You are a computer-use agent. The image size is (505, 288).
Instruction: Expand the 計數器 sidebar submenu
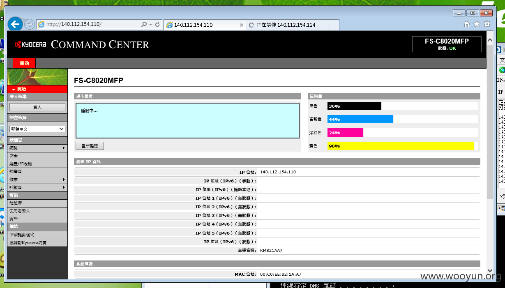point(37,187)
